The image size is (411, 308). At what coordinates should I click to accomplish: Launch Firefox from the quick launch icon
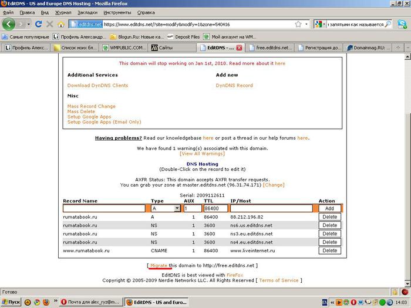pyautogui.click(x=46, y=302)
